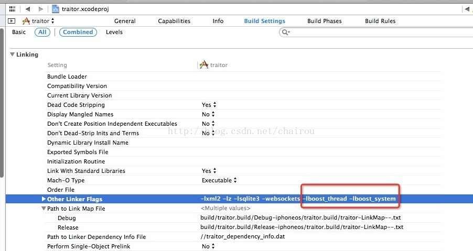
Task: Select the Build Settings tab
Action: click(x=264, y=21)
